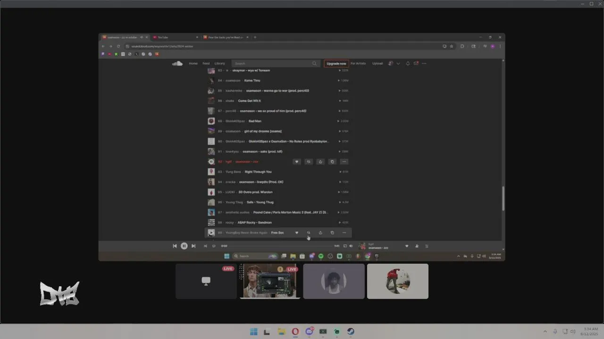Click the girl of my dreams track artwork
The image size is (604, 339).
[x=211, y=131]
